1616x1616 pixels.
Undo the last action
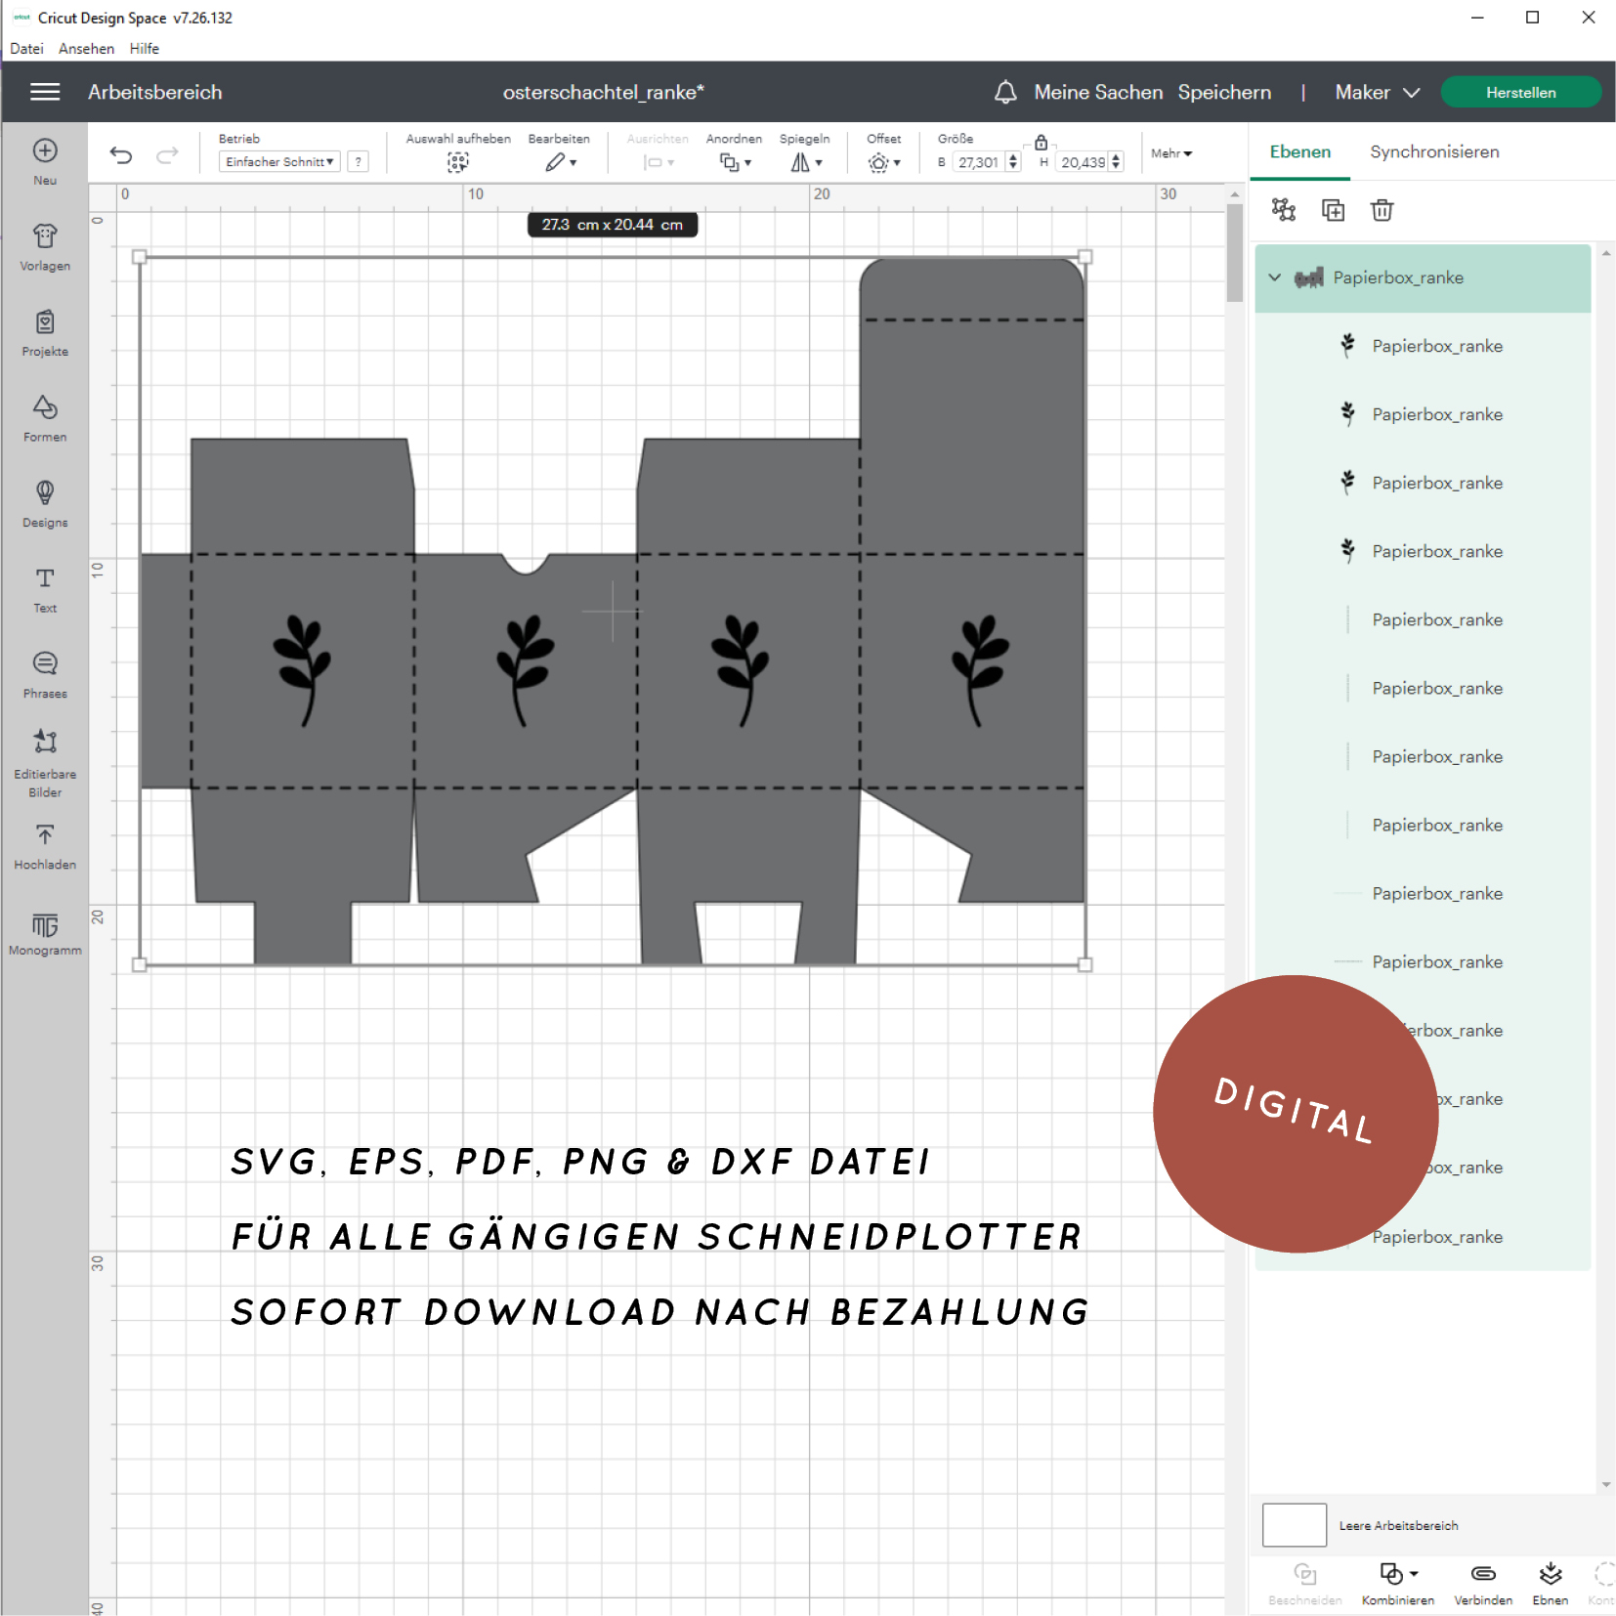pos(121,154)
